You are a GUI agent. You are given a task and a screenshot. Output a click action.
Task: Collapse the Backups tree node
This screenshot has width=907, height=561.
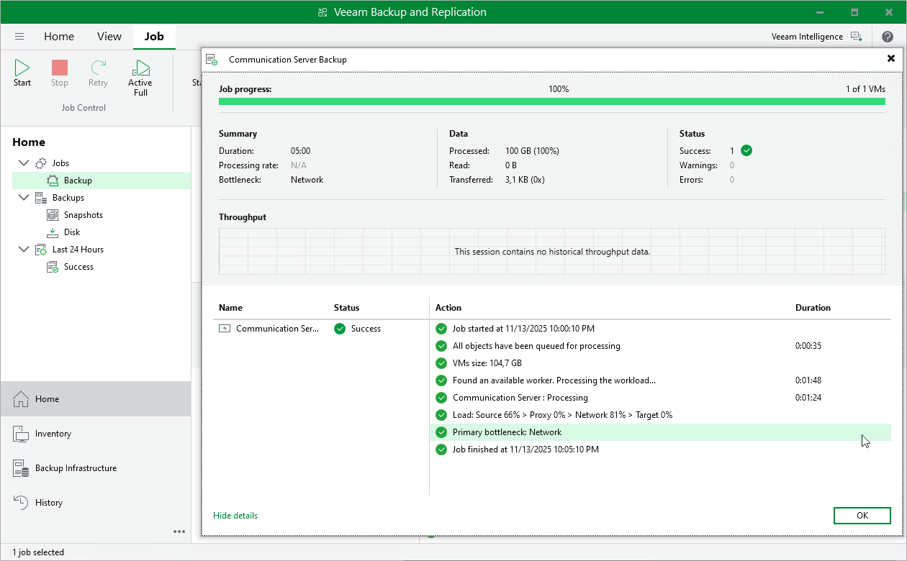click(x=23, y=198)
